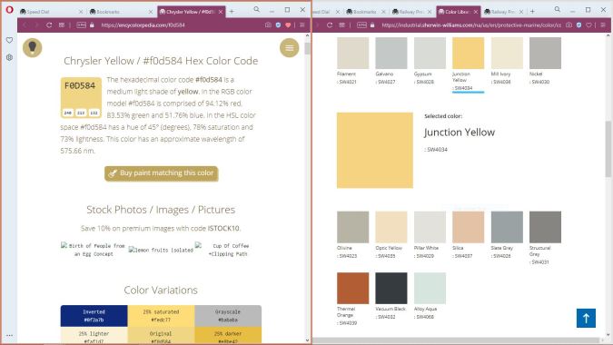Select the 25% saturated variation swatch

(x=161, y=316)
